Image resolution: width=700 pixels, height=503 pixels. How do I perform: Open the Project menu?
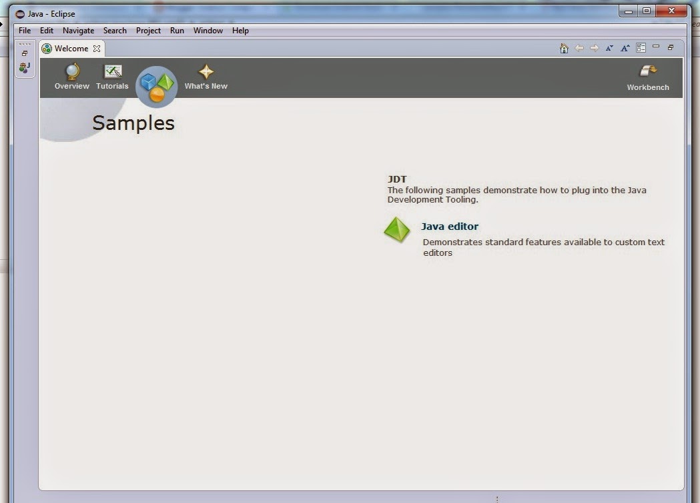[148, 30]
